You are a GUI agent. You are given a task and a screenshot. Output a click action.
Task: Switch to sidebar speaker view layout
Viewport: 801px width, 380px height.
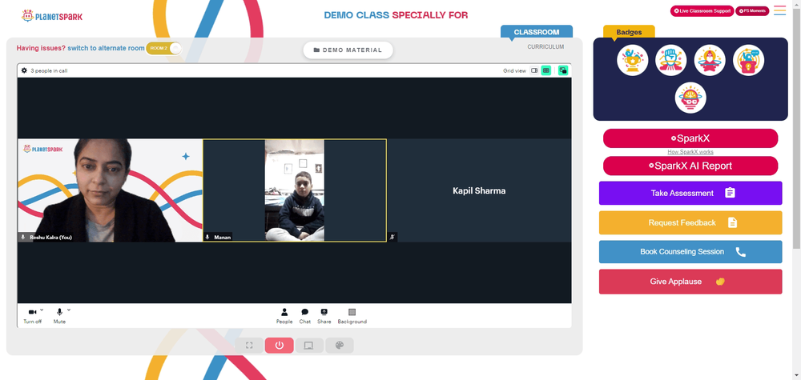coord(534,70)
